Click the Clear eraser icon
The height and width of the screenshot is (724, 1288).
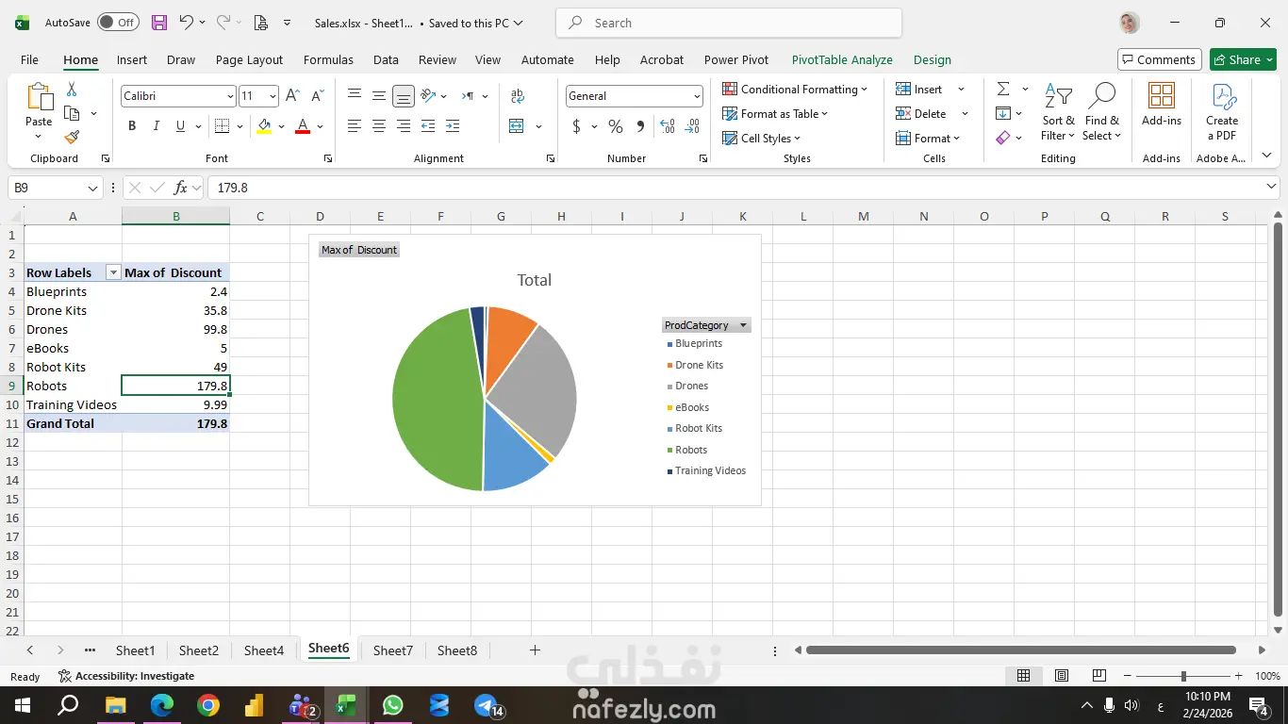pyautogui.click(x=1003, y=138)
